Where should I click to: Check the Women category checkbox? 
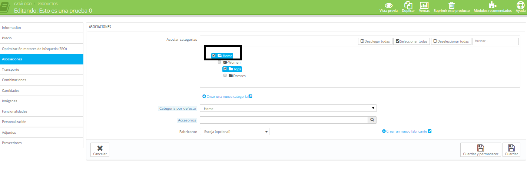219,62
